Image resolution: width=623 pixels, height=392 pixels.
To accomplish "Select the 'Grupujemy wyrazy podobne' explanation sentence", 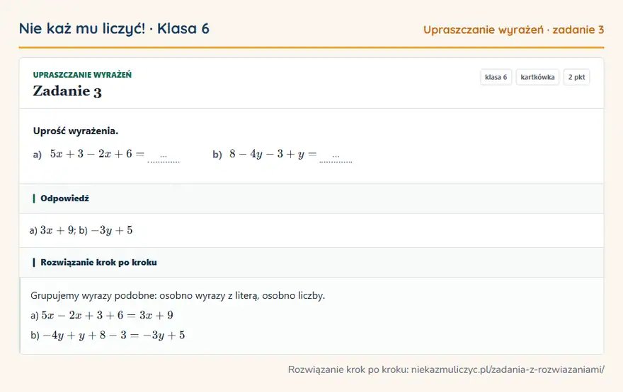I will (178, 296).
